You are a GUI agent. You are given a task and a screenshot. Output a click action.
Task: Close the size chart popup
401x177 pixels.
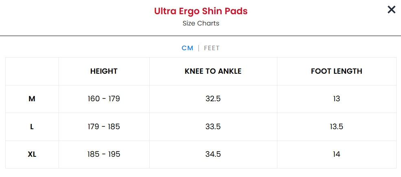tap(391, 10)
